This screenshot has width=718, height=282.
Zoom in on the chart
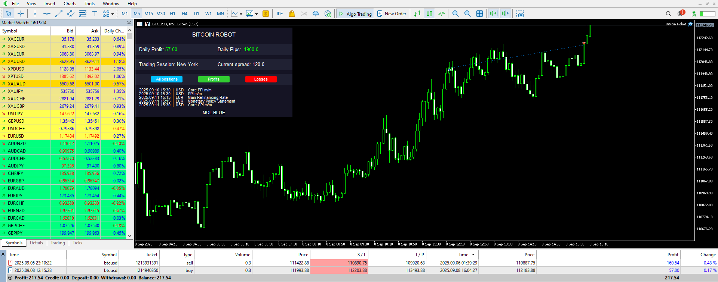tap(455, 14)
